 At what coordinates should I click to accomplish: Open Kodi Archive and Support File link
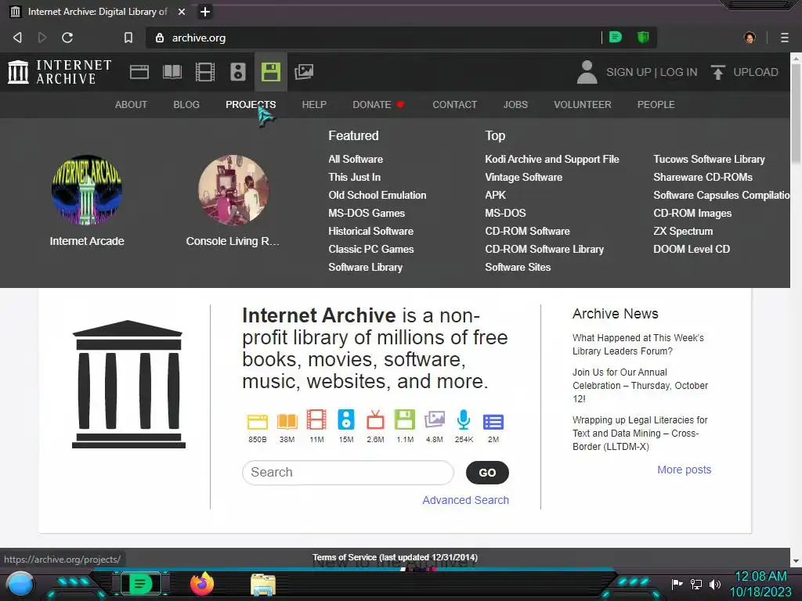552,159
